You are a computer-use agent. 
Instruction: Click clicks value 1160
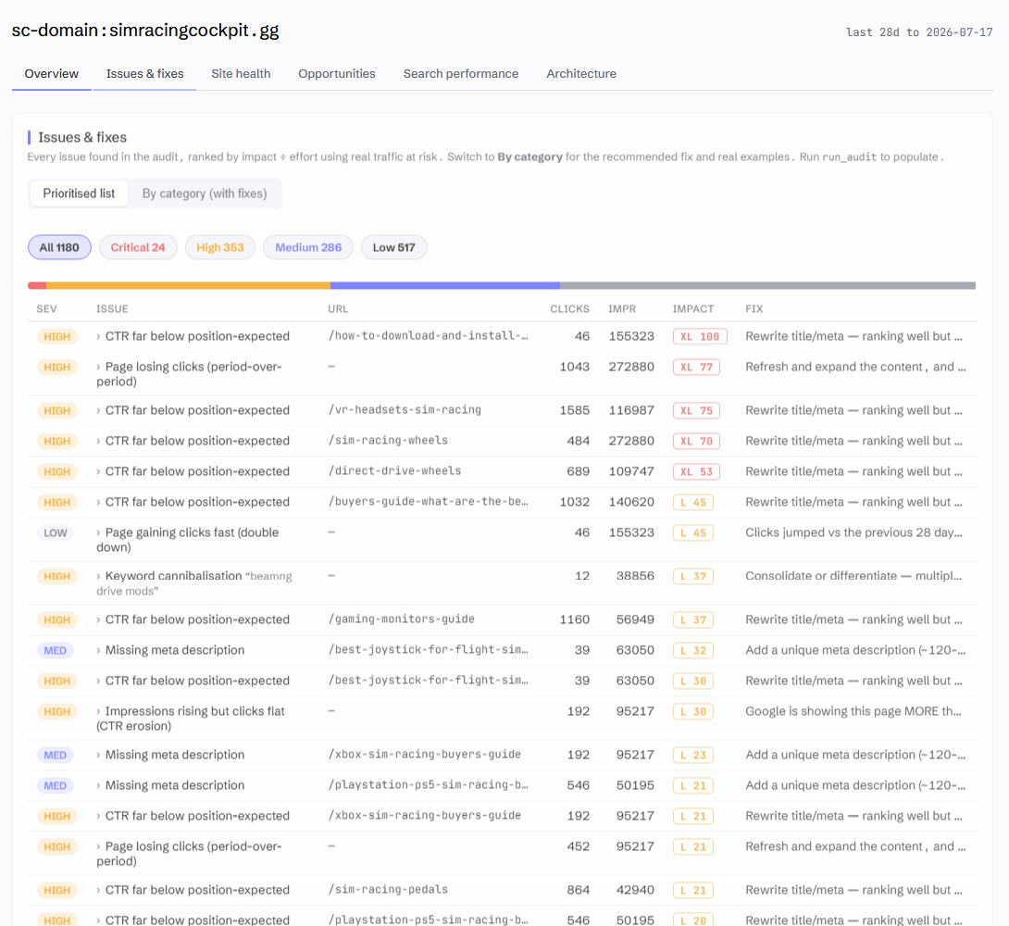575,619
